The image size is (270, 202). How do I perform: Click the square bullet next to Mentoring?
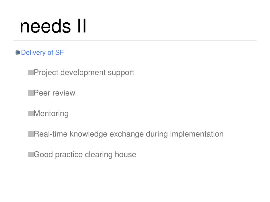pyautogui.click(x=31, y=114)
